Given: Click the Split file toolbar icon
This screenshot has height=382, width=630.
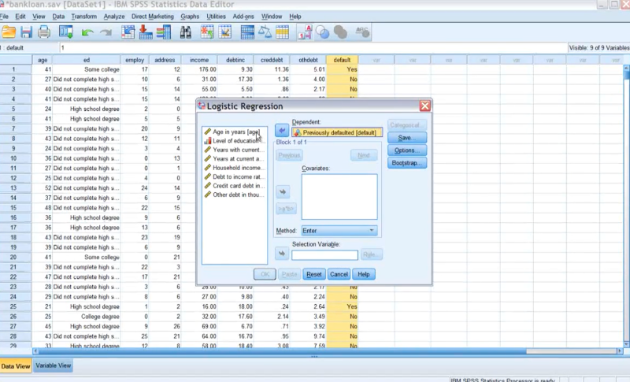Looking at the screenshot, I should click(x=247, y=32).
